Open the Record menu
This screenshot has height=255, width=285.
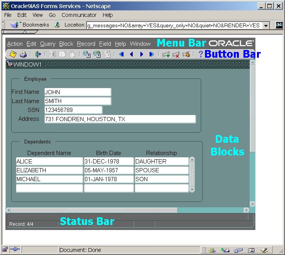click(x=86, y=44)
